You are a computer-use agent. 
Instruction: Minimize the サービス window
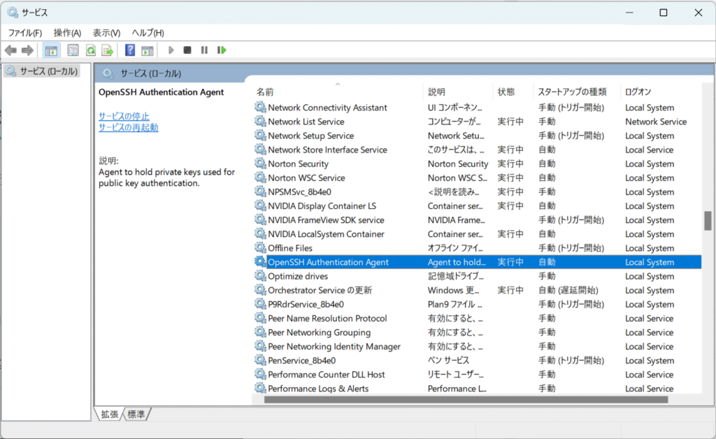pos(629,13)
